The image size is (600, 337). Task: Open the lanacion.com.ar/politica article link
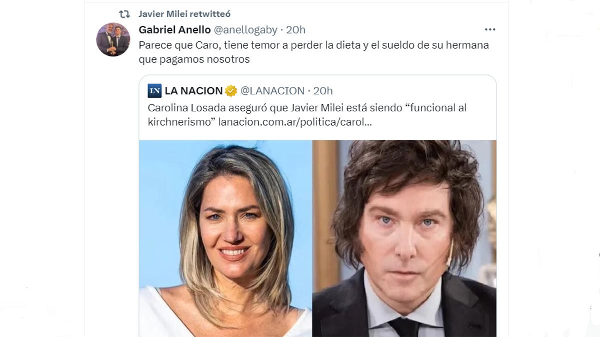[294, 122]
